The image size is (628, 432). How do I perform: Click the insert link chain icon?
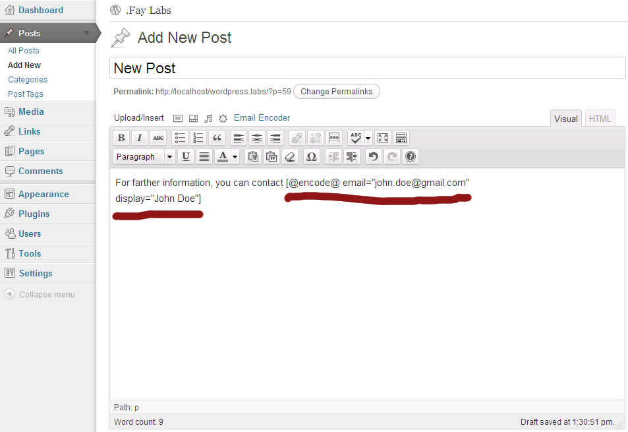tap(297, 139)
